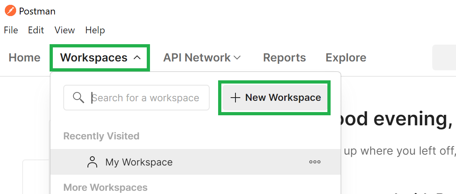Open the File menu
The width and height of the screenshot is (456, 194).
point(11,30)
